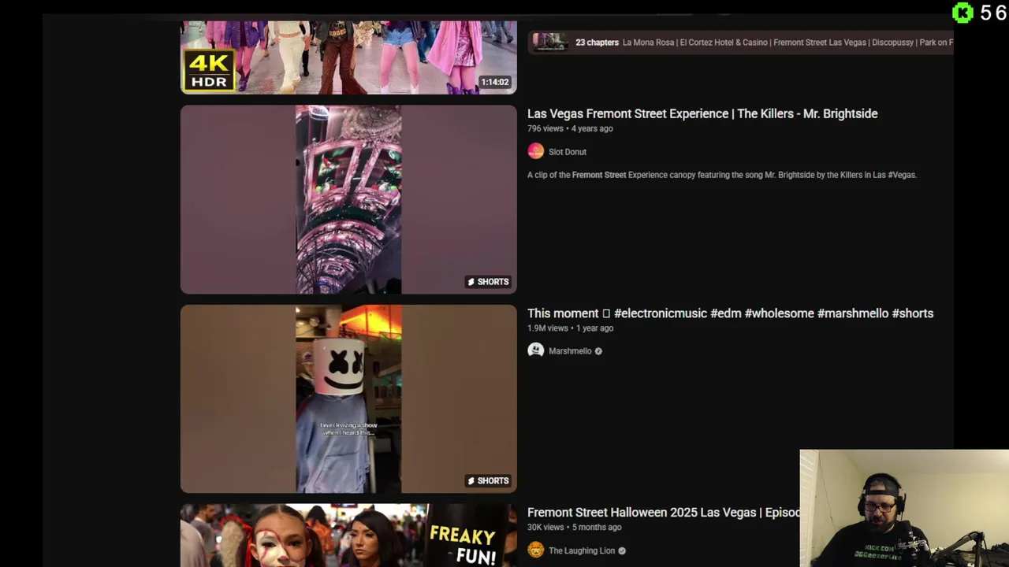
Task: Open the Mr. Brightside Fremont Street video title
Action: pos(702,113)
